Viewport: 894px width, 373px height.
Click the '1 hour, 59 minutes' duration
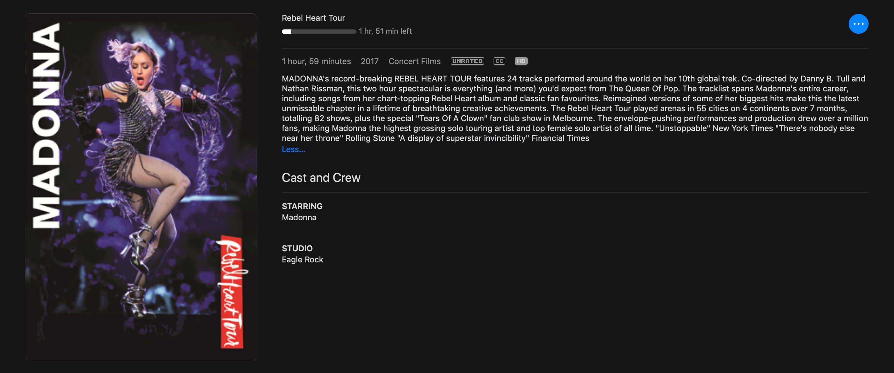click(x=316, y=61)
